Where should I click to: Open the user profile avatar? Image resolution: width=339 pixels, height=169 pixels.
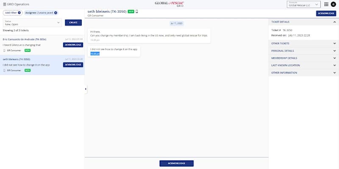333,4
